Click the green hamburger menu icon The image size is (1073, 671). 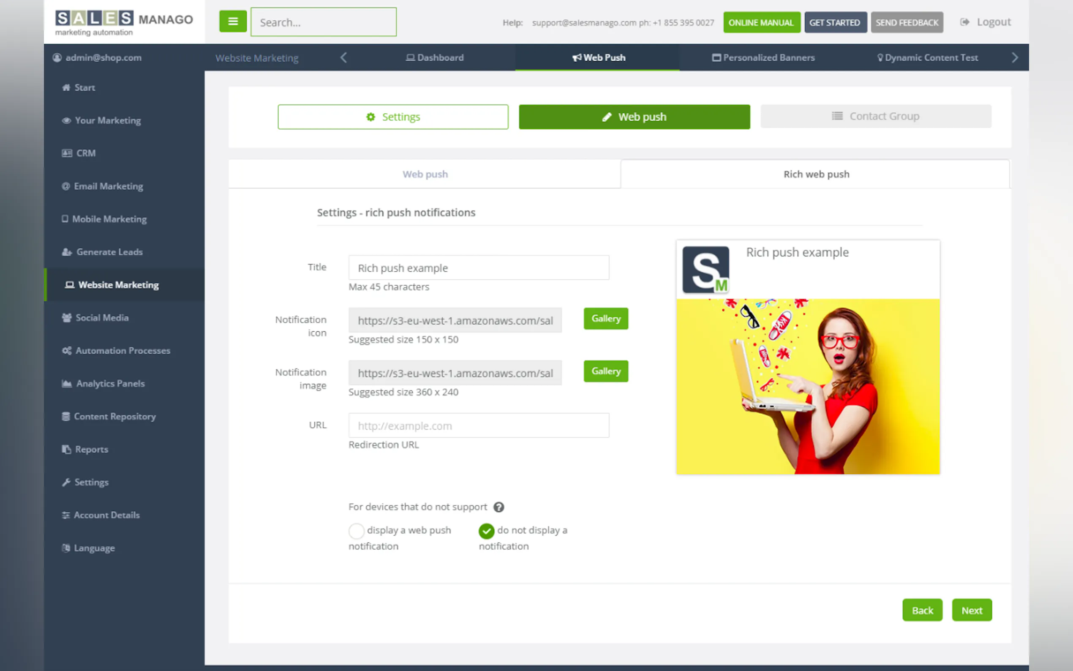(x=233, y=21)
